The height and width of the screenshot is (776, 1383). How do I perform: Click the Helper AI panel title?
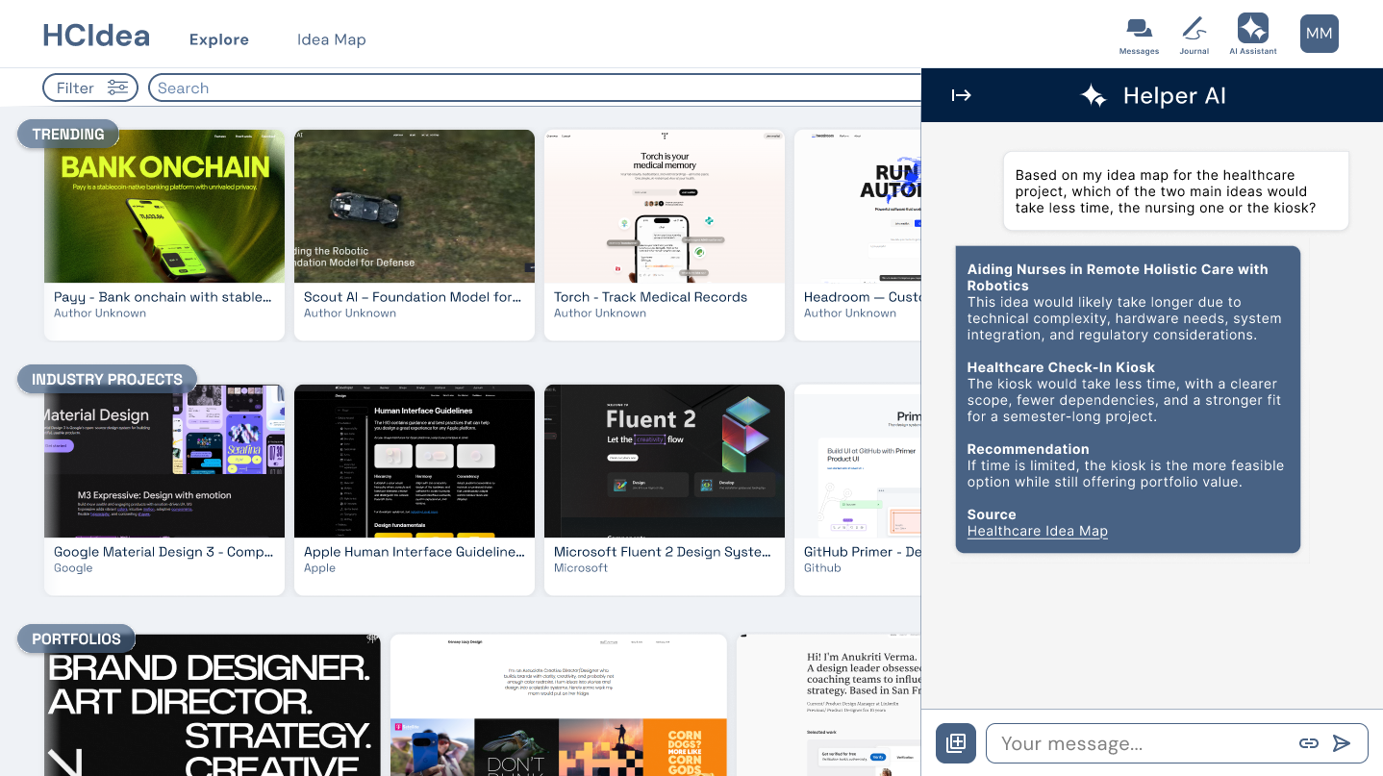[1174, 95]
